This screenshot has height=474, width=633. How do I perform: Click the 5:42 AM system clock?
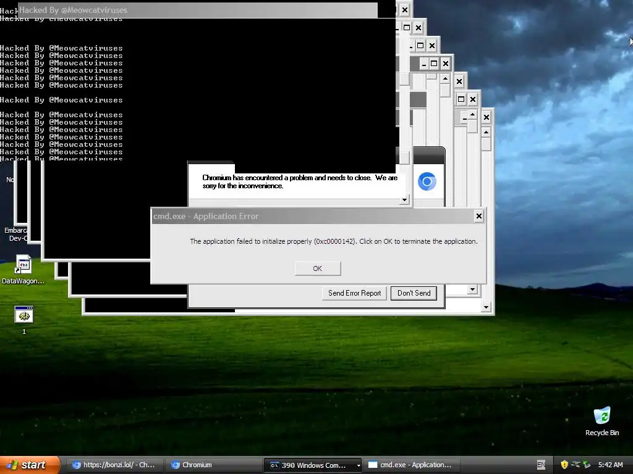(x=610, y=465)
